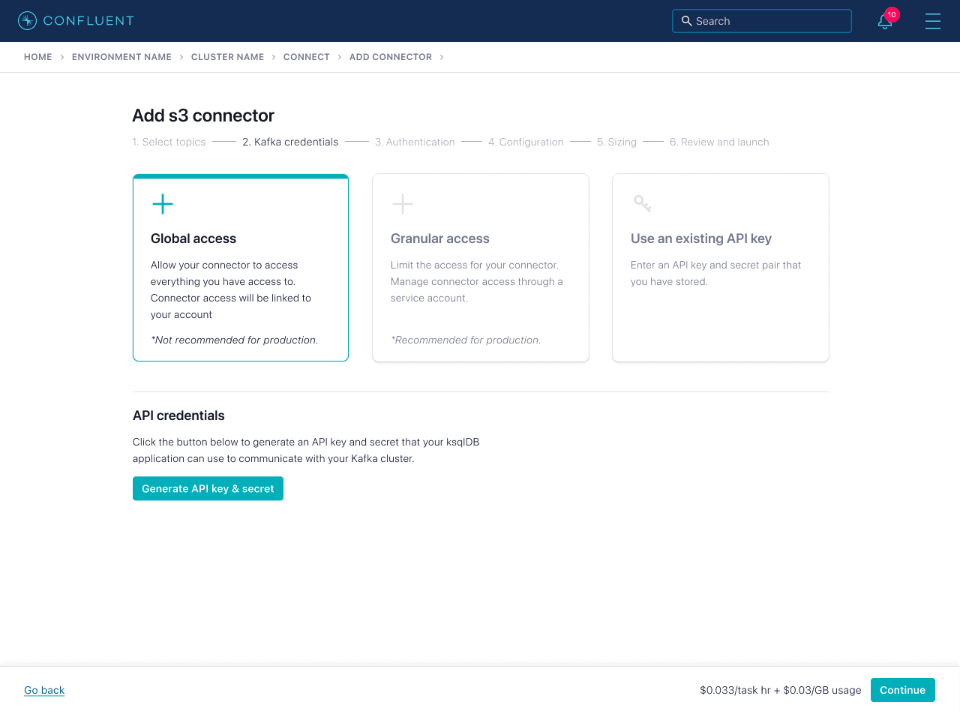960x714 pixels.
Task: Click "Enter an API key and secret pair" description
Action: (x=716, y=273)
